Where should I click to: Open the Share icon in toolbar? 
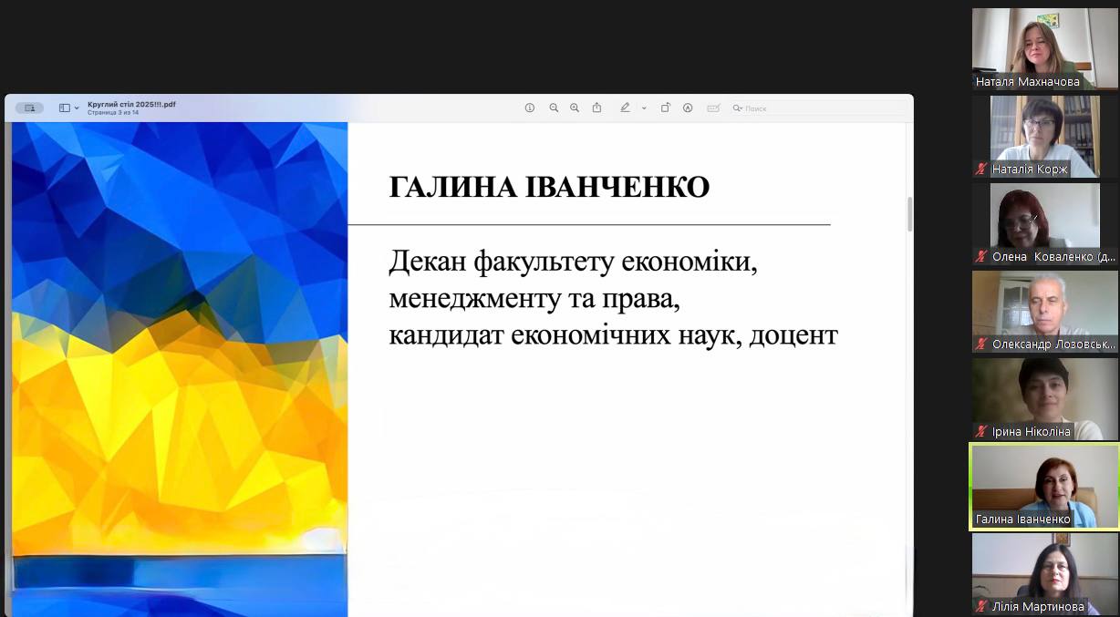(596, 108)
